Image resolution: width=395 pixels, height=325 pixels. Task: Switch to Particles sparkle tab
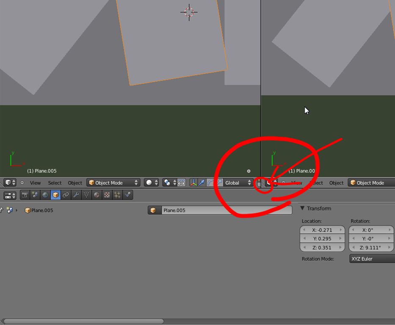click(117, 195)
